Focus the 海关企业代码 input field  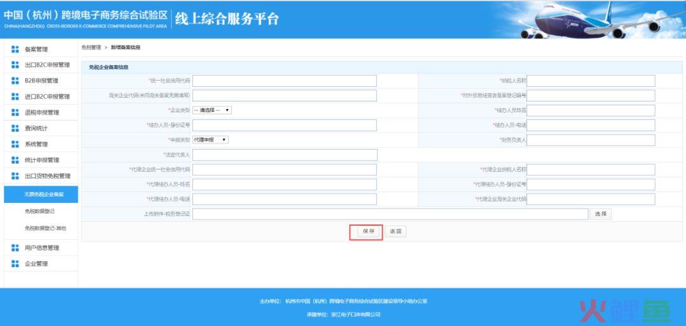[x=285, y=95]
